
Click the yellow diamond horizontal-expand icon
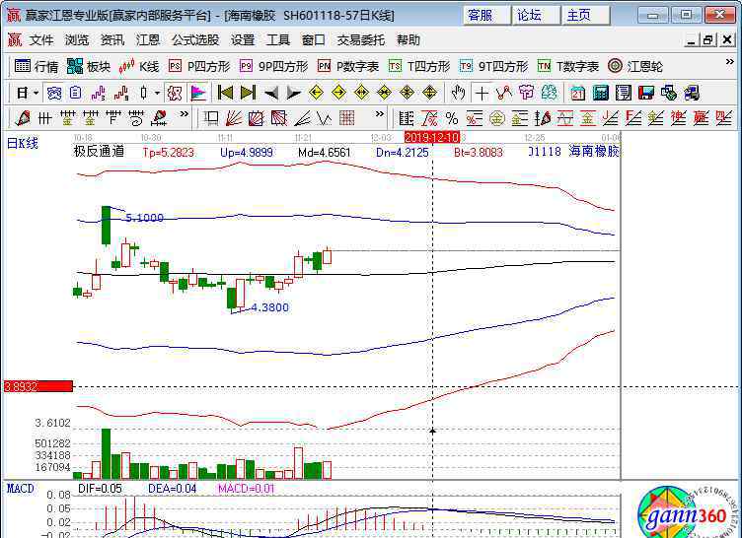pos(361,93)
